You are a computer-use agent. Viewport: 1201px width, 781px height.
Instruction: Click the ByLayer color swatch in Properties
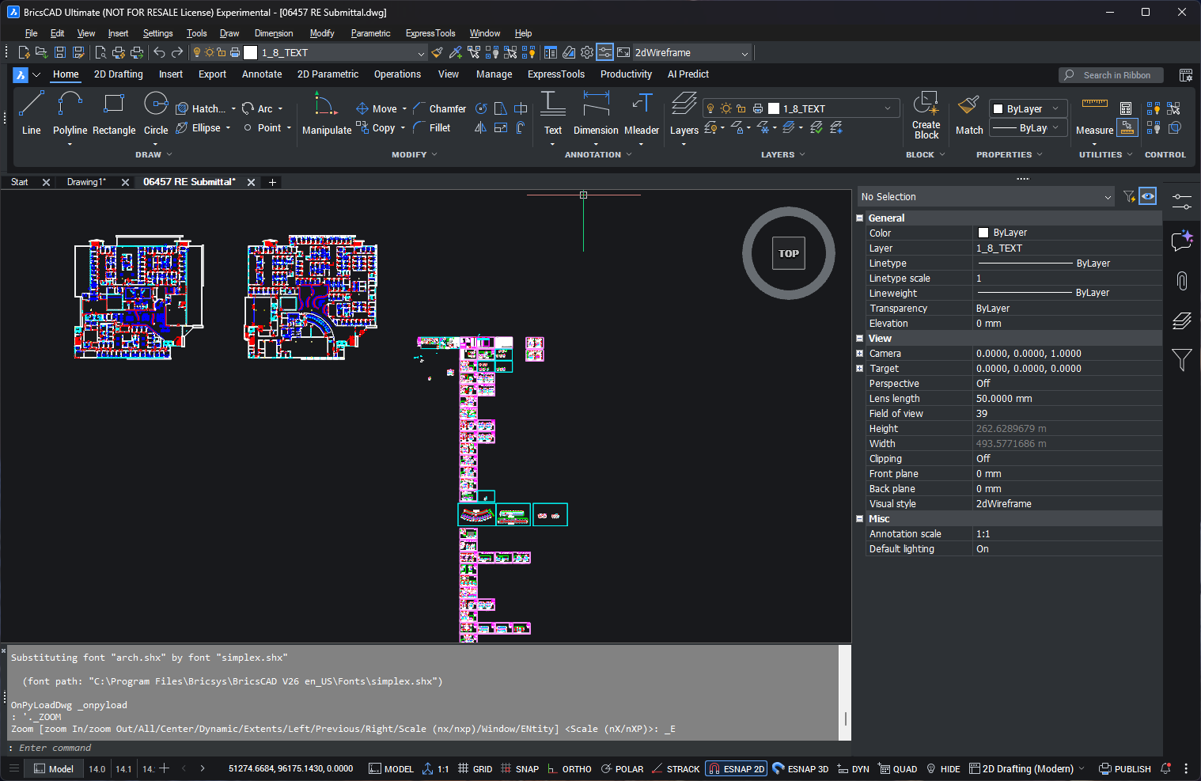(983, 233)
